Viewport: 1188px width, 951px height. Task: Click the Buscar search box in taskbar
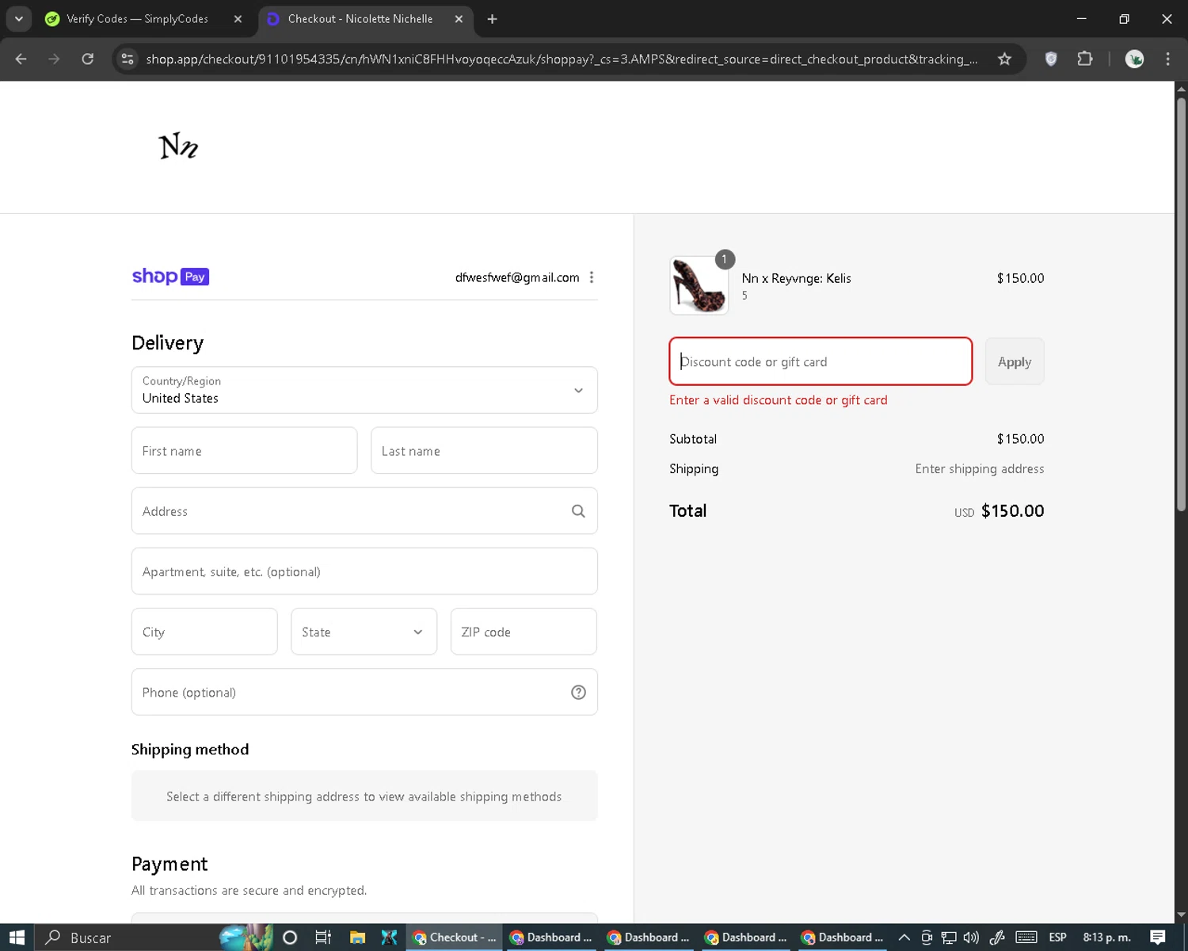[127, 938]
